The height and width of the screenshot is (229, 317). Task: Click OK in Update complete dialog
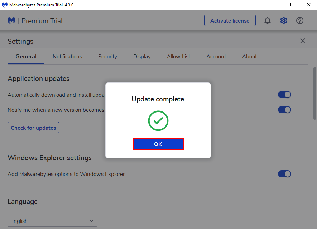(158, 144)
